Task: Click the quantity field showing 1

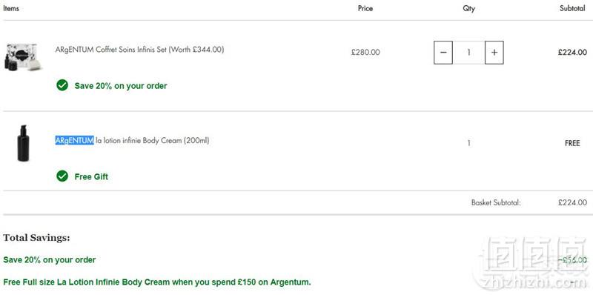Action: (x=468, y=53)
